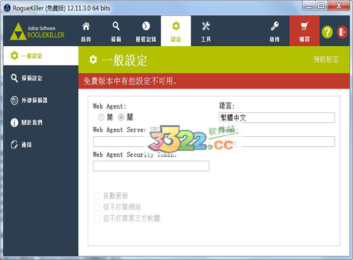This screenshot has height=260, width=353.
Task: Open the Theme dropdown
Action: click(277, 141)
